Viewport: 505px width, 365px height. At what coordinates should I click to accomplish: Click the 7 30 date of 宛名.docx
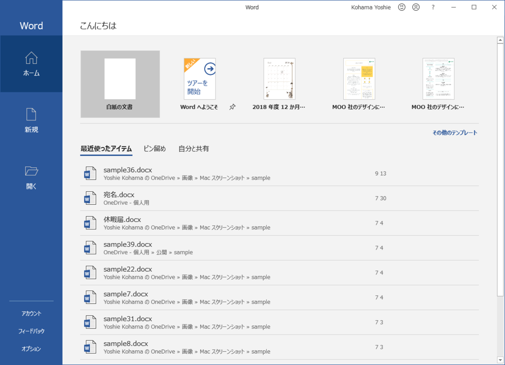click(380, 198)
